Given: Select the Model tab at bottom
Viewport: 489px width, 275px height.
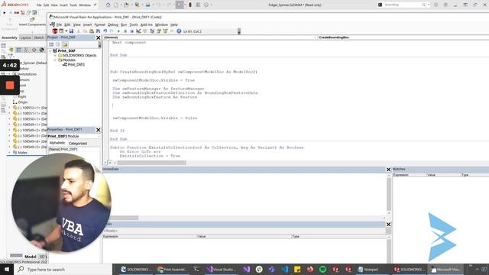Looking at the screenshot, I should coord(31,257).
